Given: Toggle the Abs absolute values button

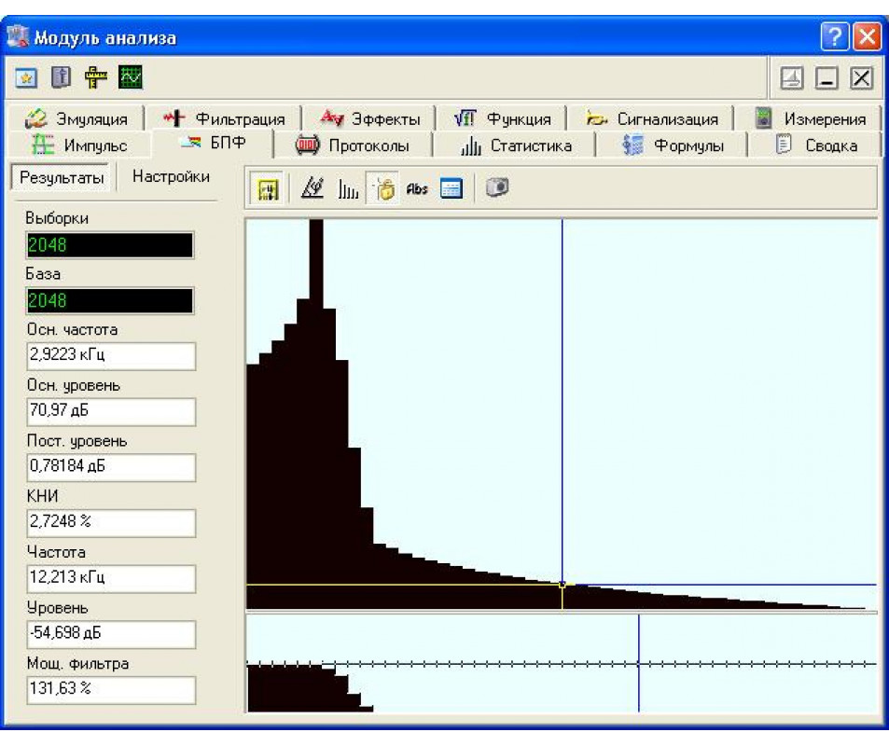Looking at the screenshot, I should (x=417, y=188).
